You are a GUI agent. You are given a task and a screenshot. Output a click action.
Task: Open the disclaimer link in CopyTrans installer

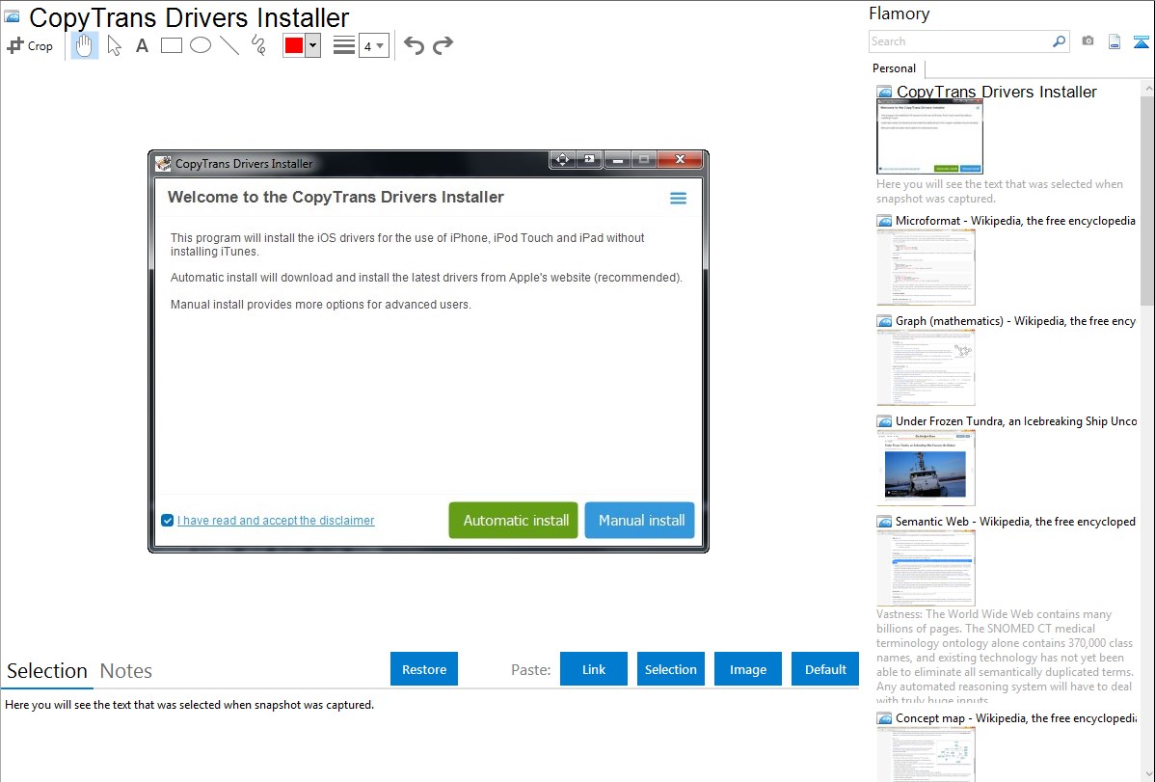coord(276,521)
